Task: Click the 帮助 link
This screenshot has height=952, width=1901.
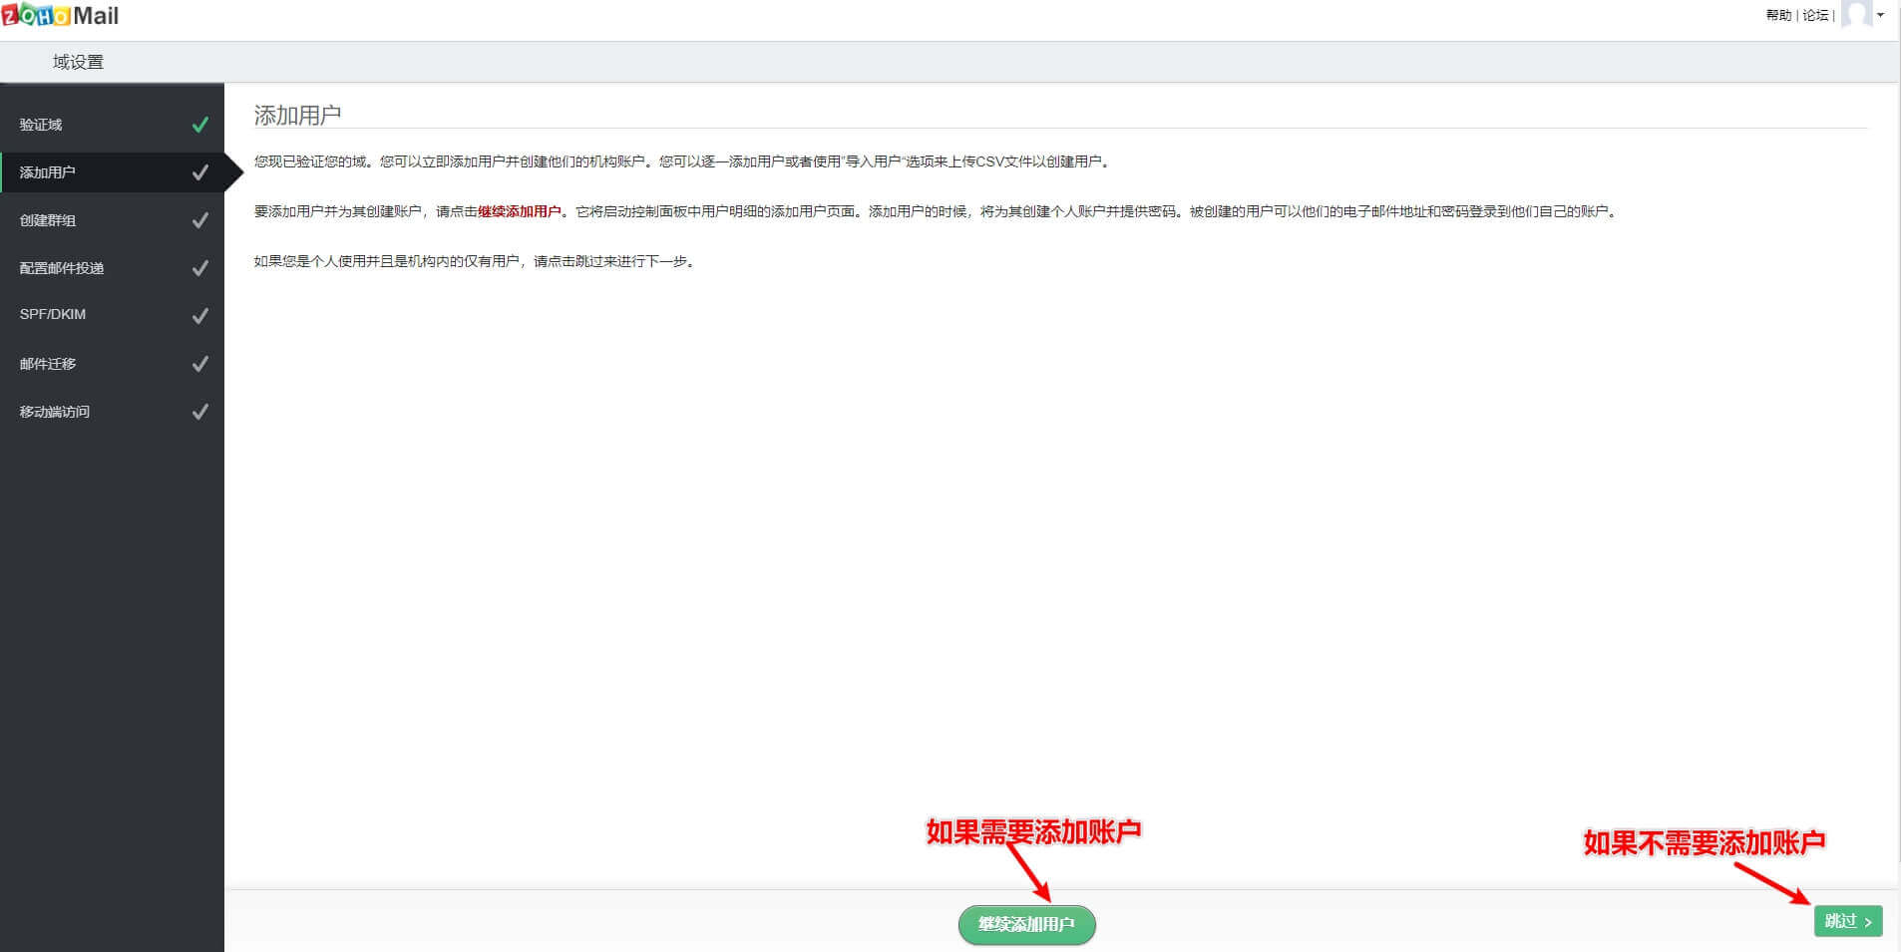Action: pos(1777,15)
